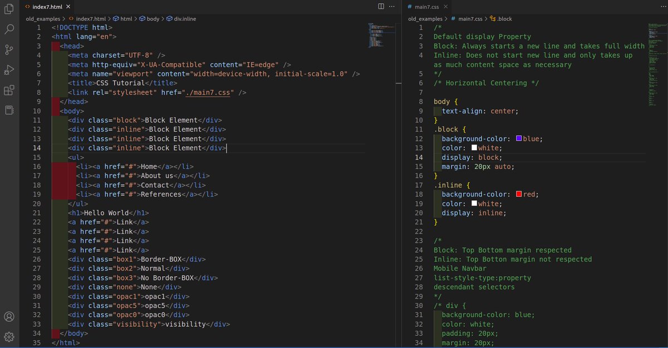Open the Extensions view

[x=9, y=90]
